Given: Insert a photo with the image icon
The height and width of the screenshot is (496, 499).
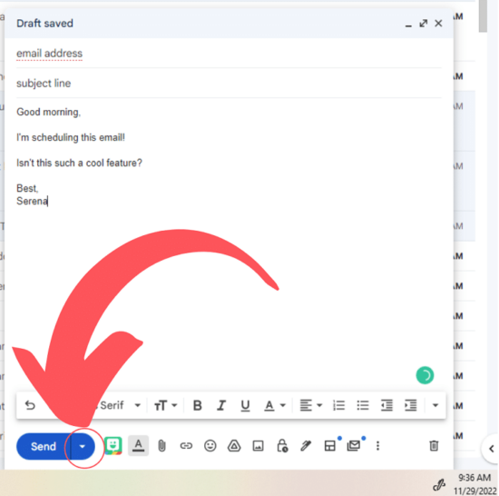Looking at the screenshot, I should pos(258,446).
